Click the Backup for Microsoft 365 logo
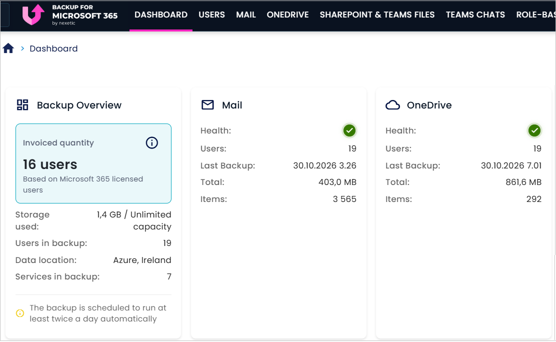 click(70, 15)
